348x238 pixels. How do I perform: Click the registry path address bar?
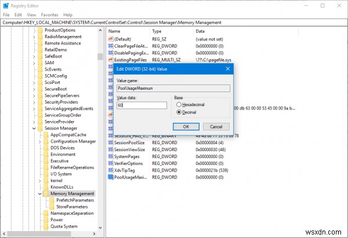click(x=174, y=23)
